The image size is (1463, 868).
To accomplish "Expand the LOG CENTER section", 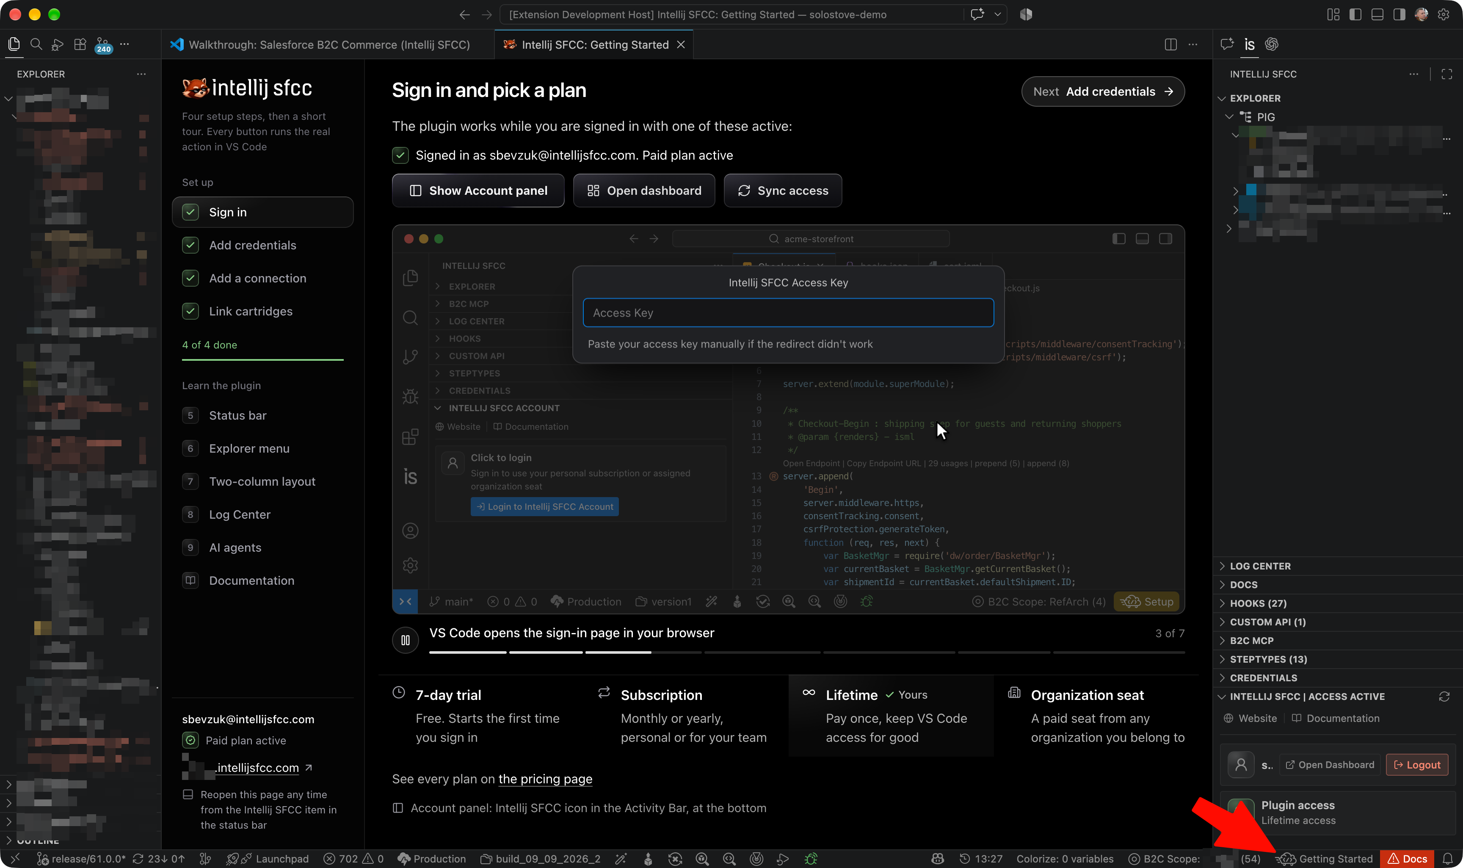I will click(x=1337, y=566).
